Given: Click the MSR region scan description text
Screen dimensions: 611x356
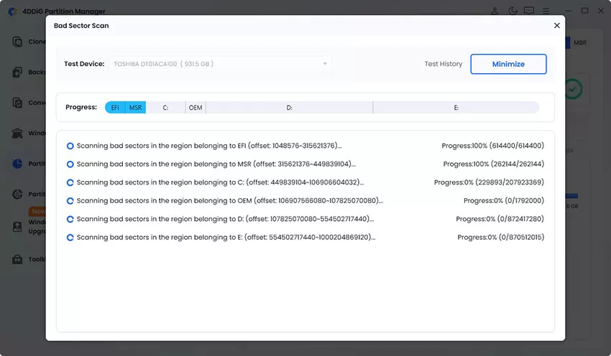Looking at the screenshot, I should click(216, 164).
